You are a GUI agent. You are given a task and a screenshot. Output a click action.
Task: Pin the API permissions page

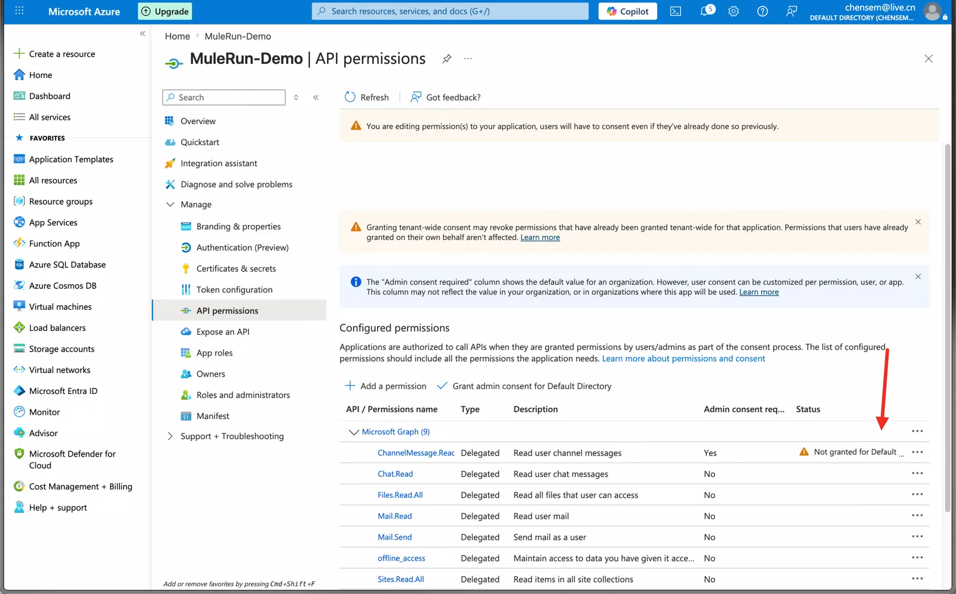pos(447,59)
